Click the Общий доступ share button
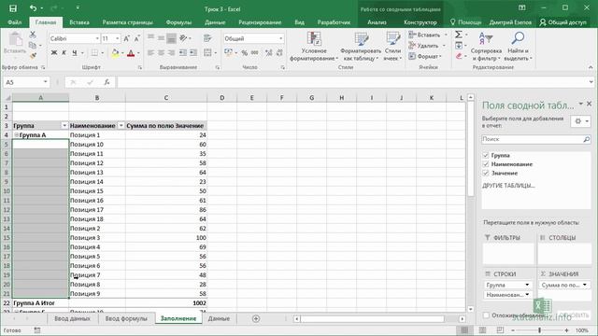 562,22
